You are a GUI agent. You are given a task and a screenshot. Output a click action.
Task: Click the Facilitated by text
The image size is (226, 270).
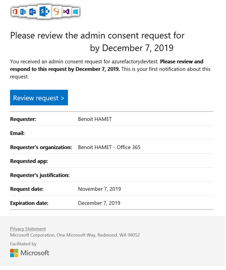(23, 244)
